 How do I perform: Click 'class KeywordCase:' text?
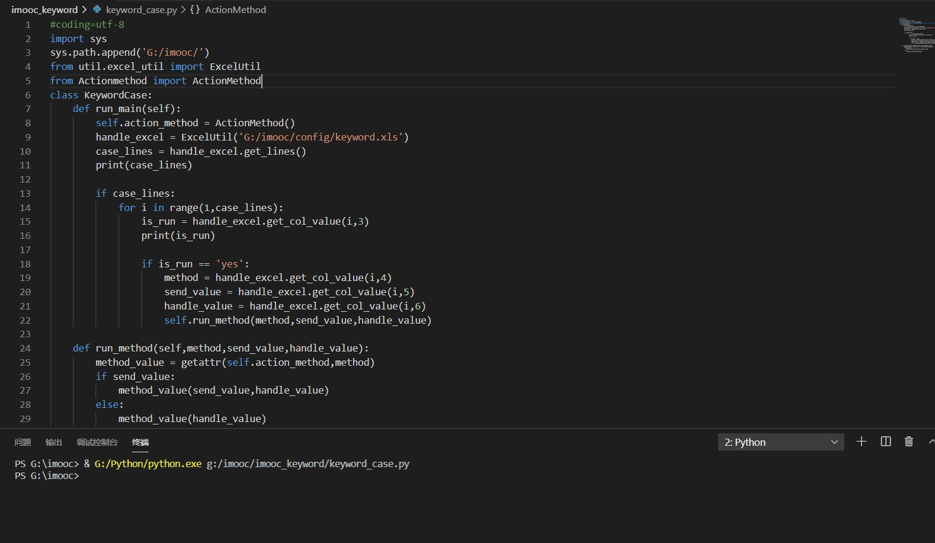point(101,95)
